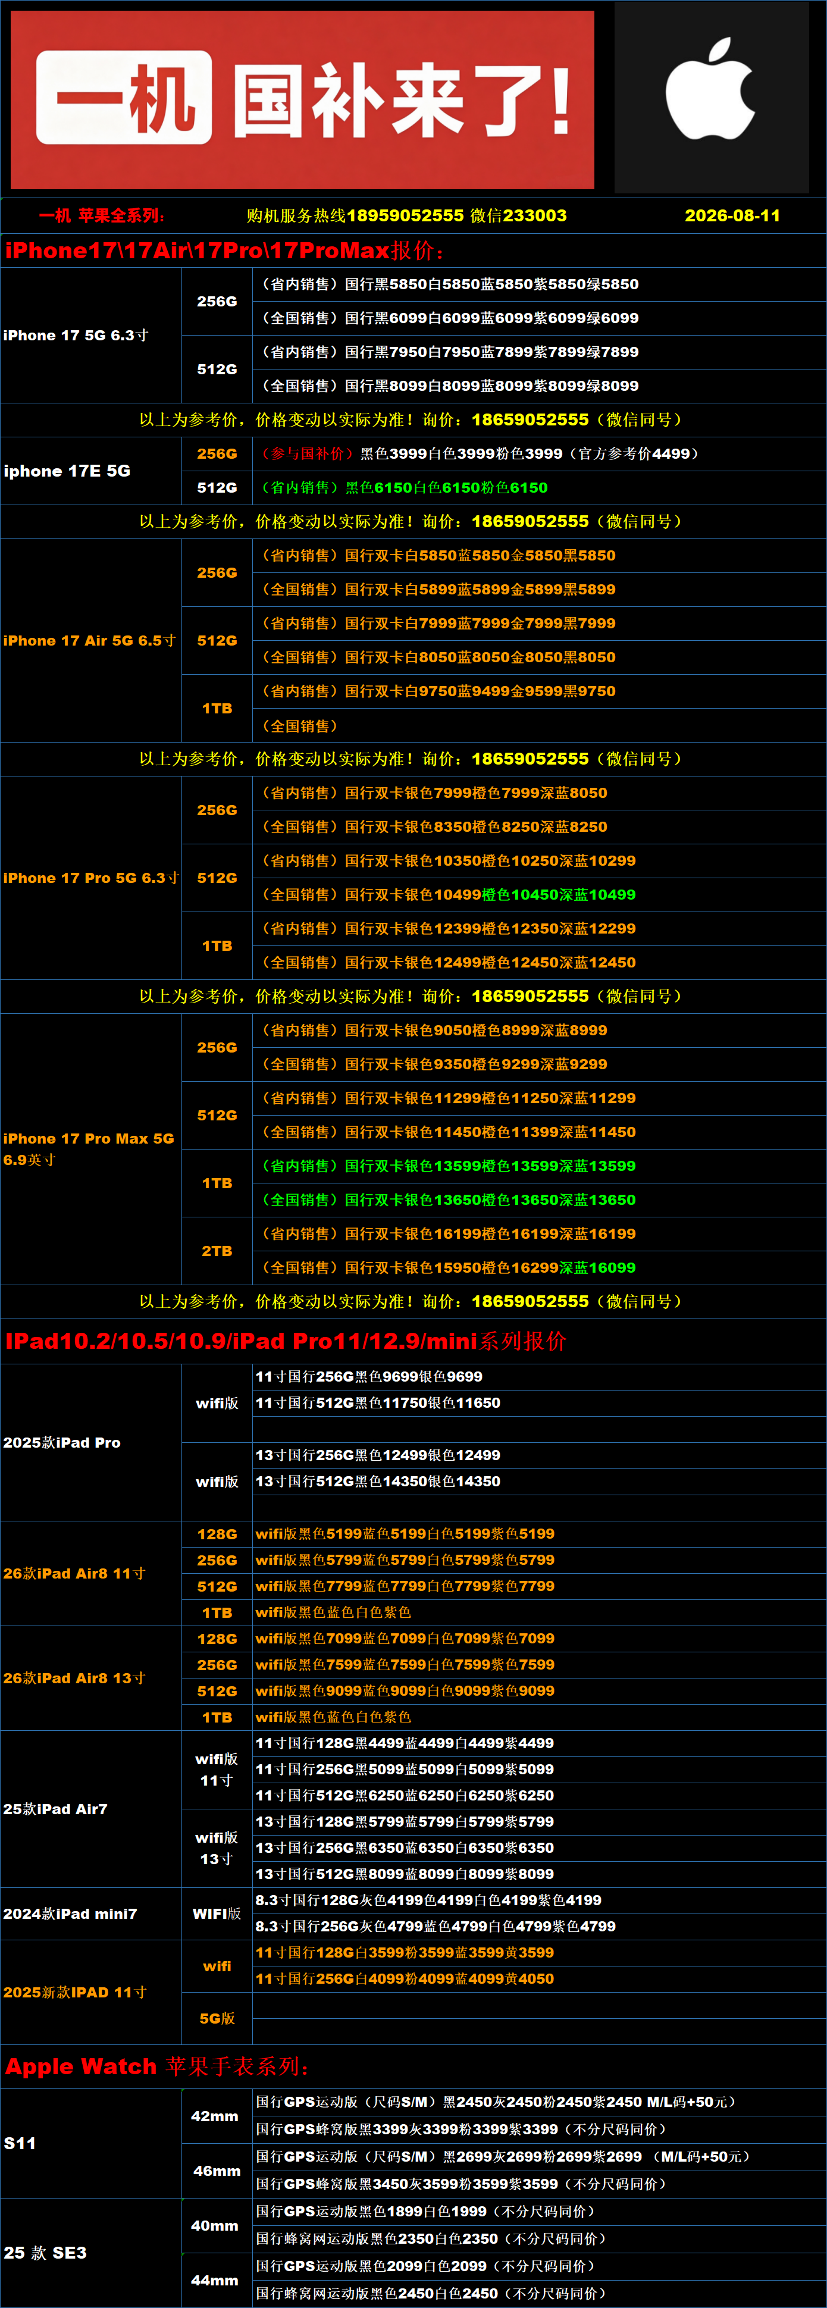Select the '25款iPad Air7' cell
Screen dimensions: 827x2308
pyautogui.click(x=92, y=1809)
